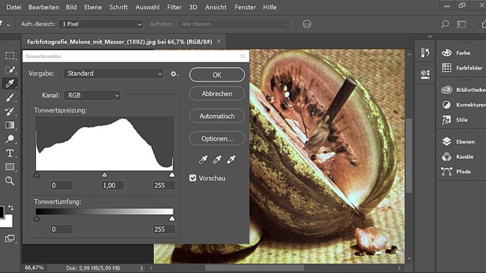
Task: Open the Schrift menu
Action: click(x=119, y=7)
